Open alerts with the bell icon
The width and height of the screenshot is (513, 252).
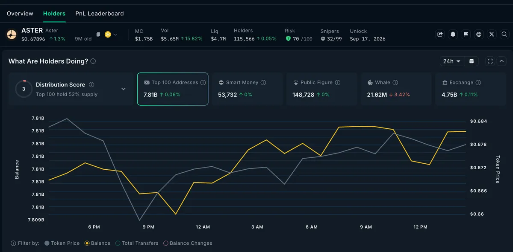point(453,35)
